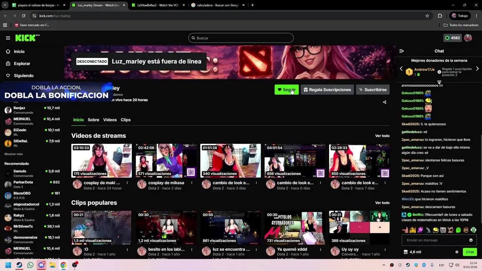This screenshot has height=271, width=482.
Task: Select the Sobre channel tab
Action: (93, 120)
